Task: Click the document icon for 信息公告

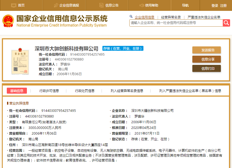Action: [x=101, y=5]
